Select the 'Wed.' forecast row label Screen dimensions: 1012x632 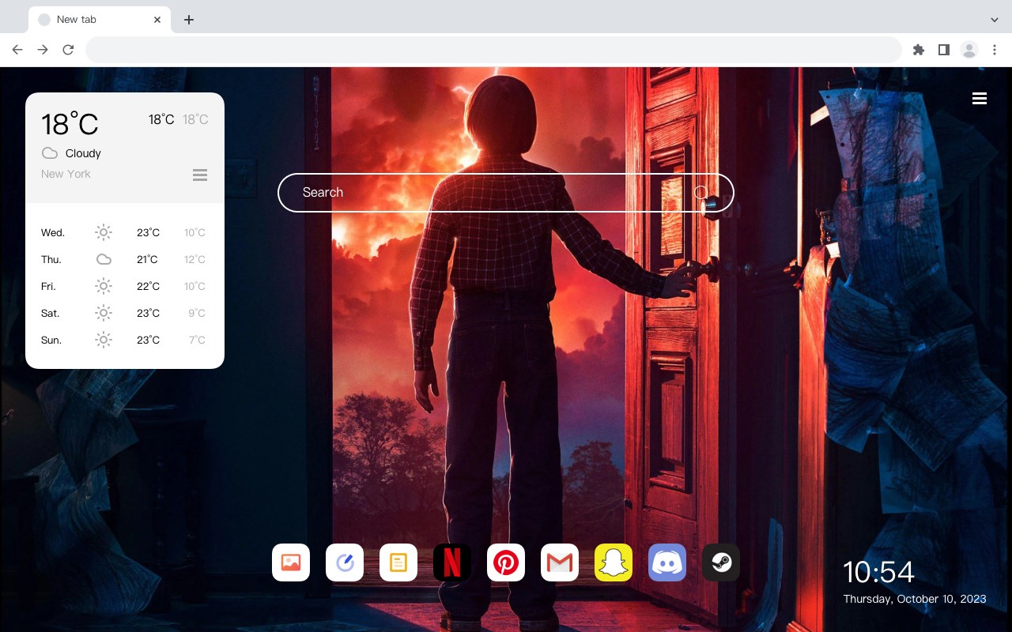(x=53, y=232)
